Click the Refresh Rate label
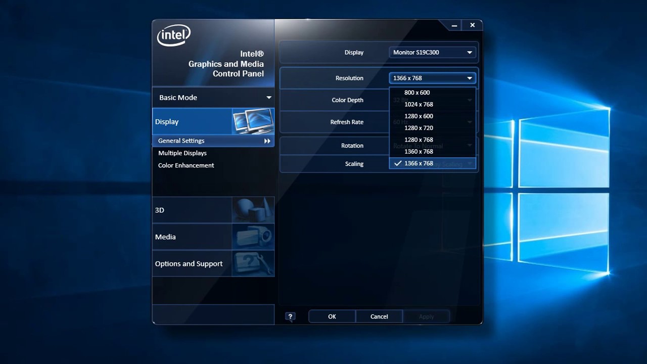Screen dimensions: 647x364 347,122
